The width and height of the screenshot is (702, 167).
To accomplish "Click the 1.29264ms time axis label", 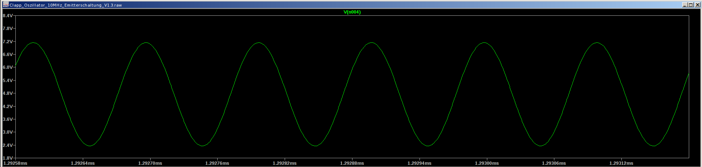I will pyautogui.click(x=83, y=163).
